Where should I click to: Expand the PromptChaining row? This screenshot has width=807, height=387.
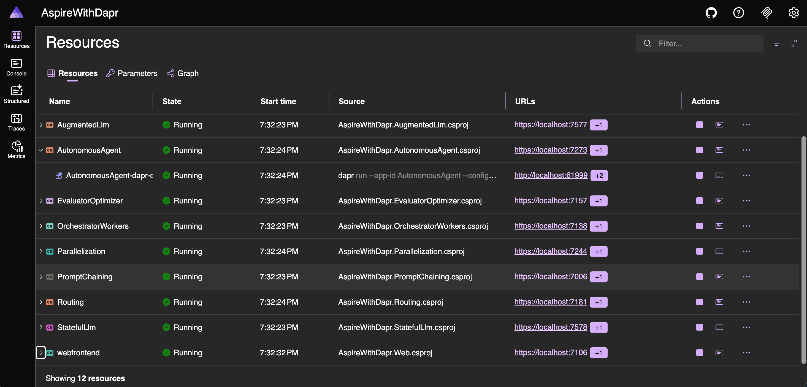pos(41,277)
